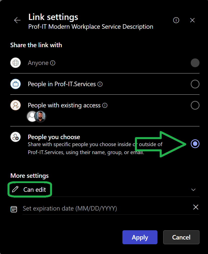
Task: Select People in Prof-IT.Services radio button
Action: pyautogui.click(x=195, y=84)
